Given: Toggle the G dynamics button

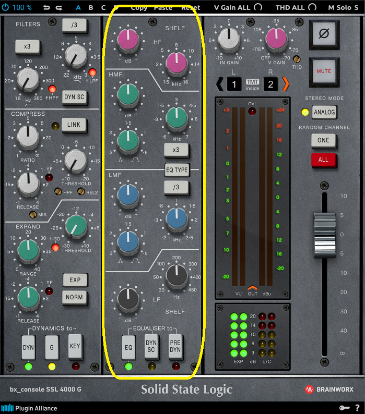Looking at the screenshot, I should point(52,347).
